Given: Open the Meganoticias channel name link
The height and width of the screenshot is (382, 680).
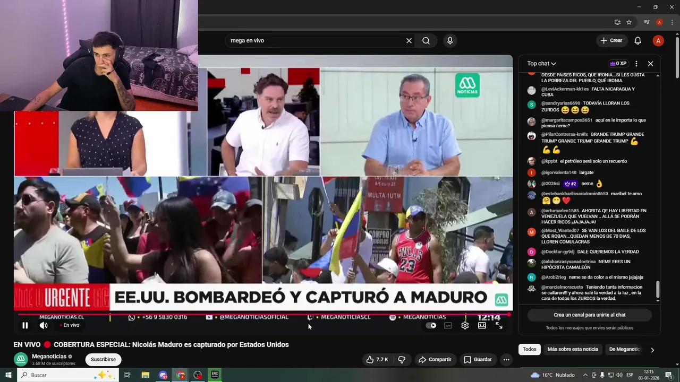Looking at the screenshot, I should coord(49,357).
